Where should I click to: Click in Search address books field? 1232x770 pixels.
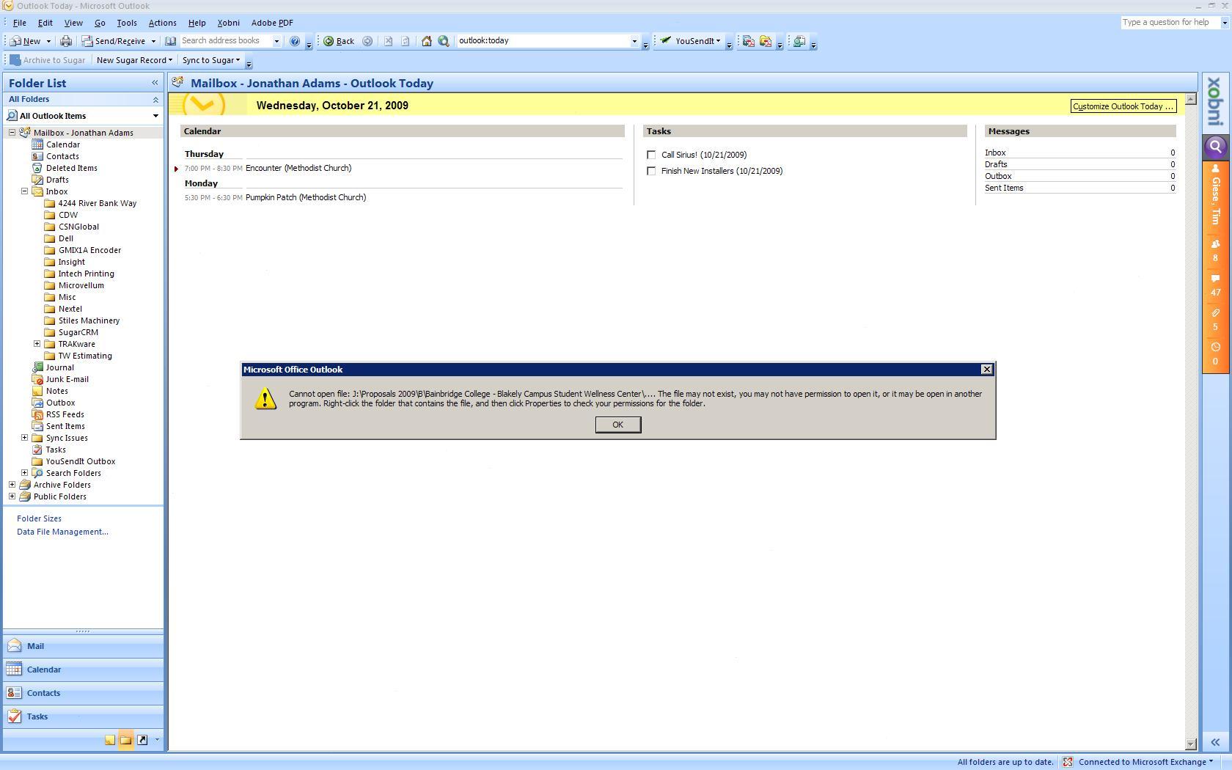tap(225, 41)
